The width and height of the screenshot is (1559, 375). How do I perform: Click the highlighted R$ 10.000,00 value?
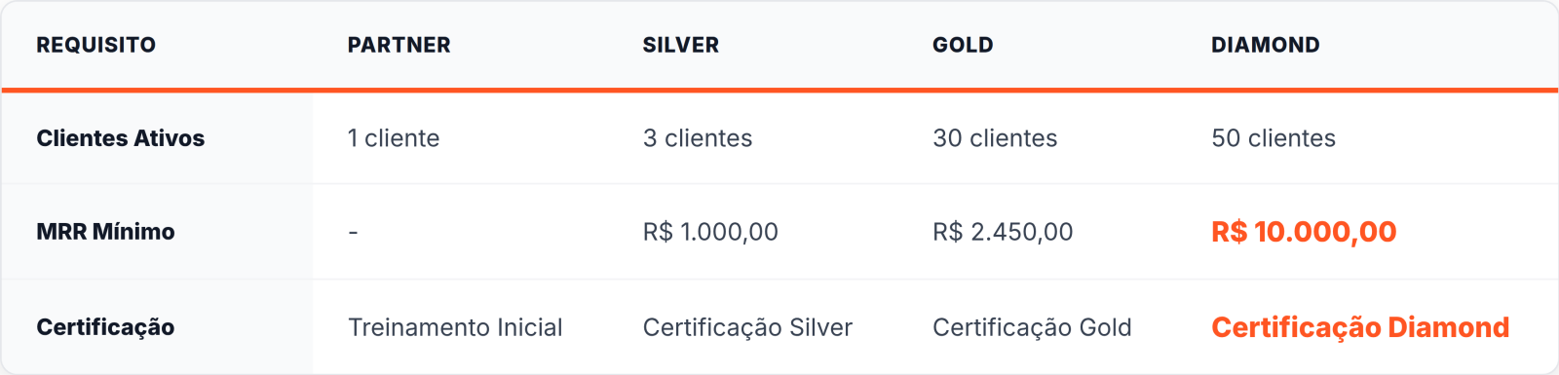coord(1304,232)
